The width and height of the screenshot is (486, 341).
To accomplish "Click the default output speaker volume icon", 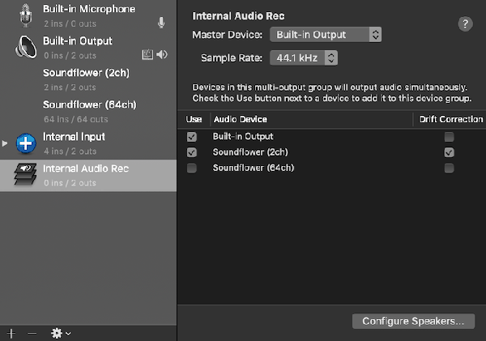I will 162,54.
